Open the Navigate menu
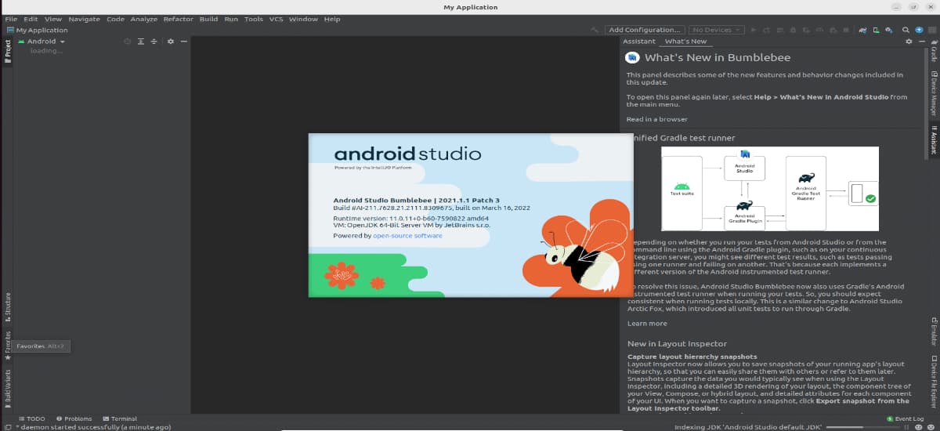This screenshot has width=940, height=431. click(84, 19)
